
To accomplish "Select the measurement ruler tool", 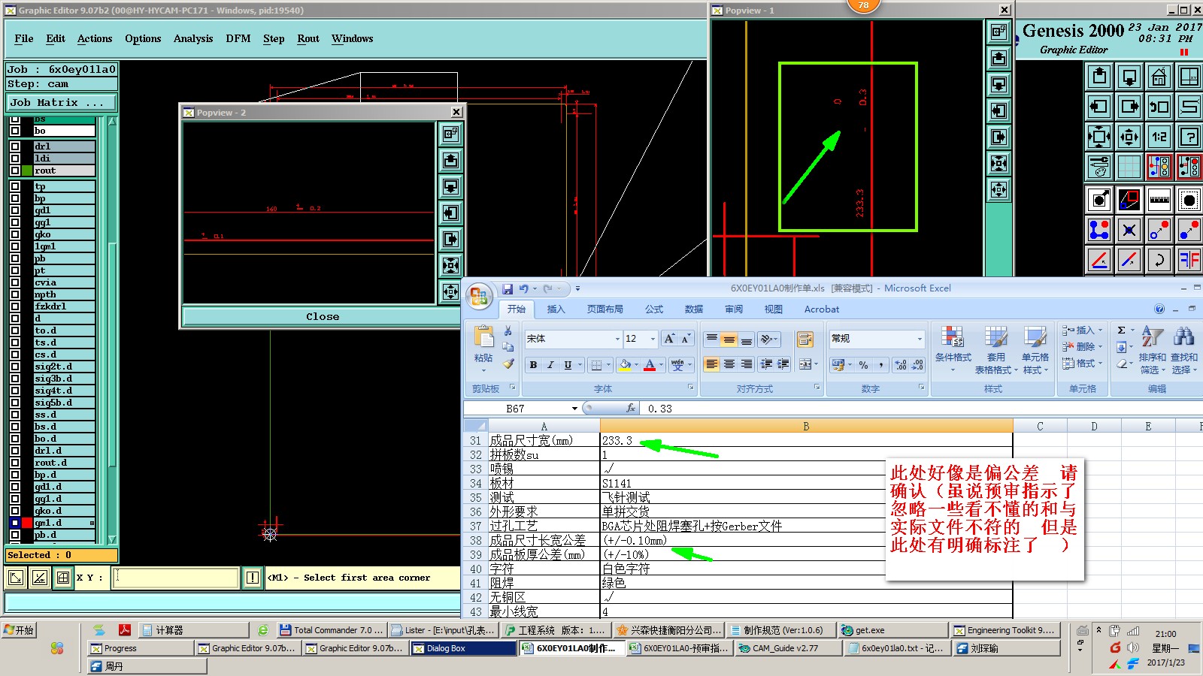I will [x=1159, y=200].
